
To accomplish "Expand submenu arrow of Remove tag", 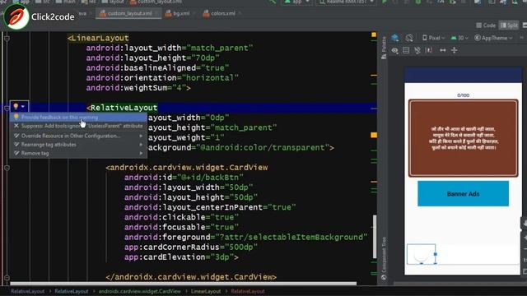I will pyautogui.click(x=141, y=154).
